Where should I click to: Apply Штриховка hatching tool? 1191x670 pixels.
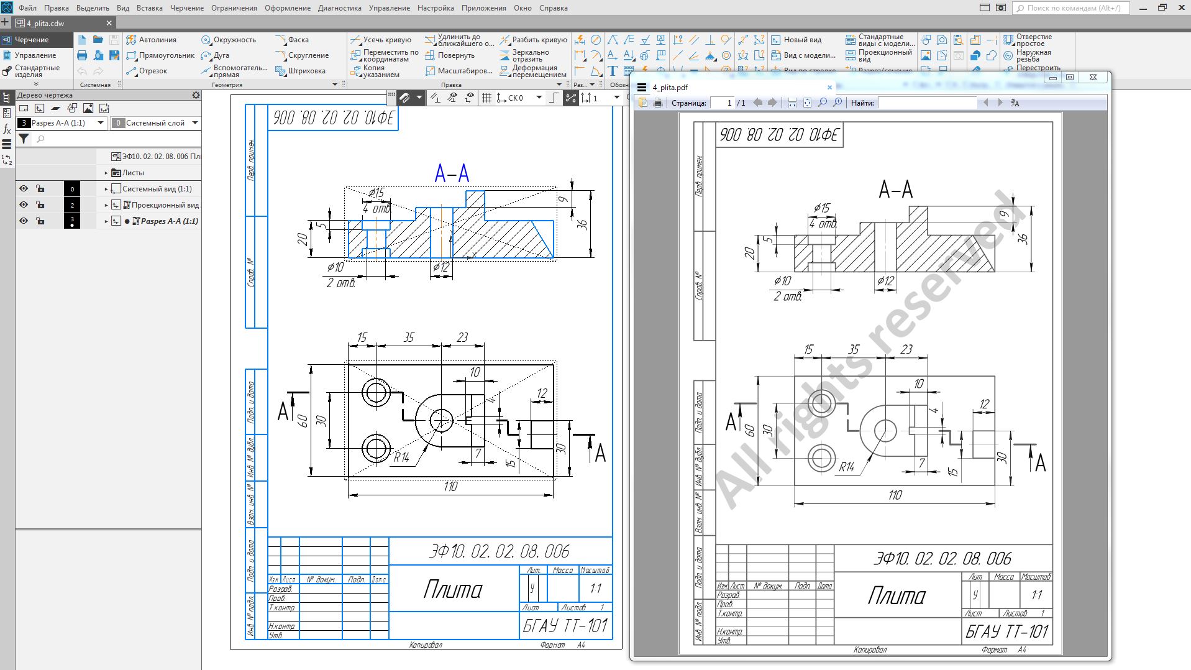[x=301, y=71]
